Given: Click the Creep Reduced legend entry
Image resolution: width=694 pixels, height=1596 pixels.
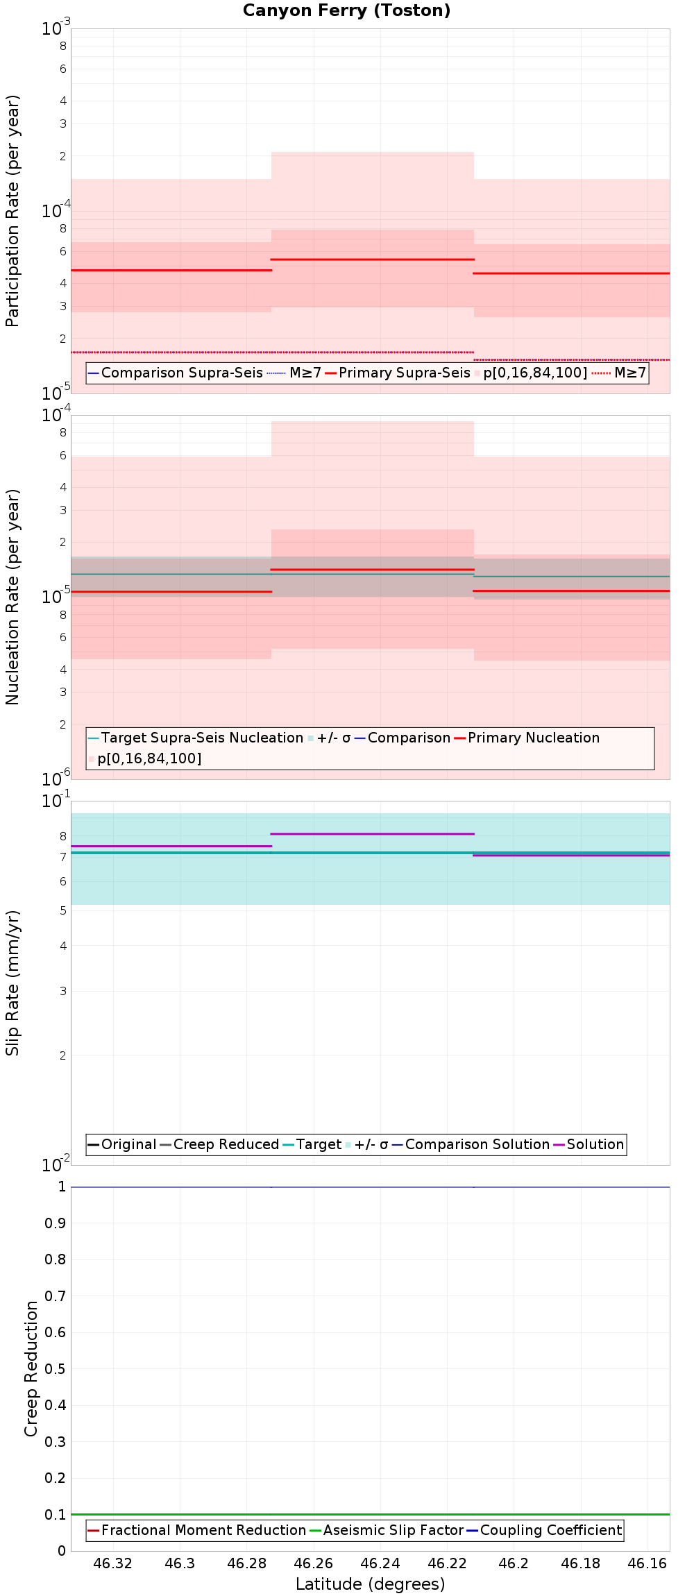Looking at the screenshot, I should (x=219, y=1144).
